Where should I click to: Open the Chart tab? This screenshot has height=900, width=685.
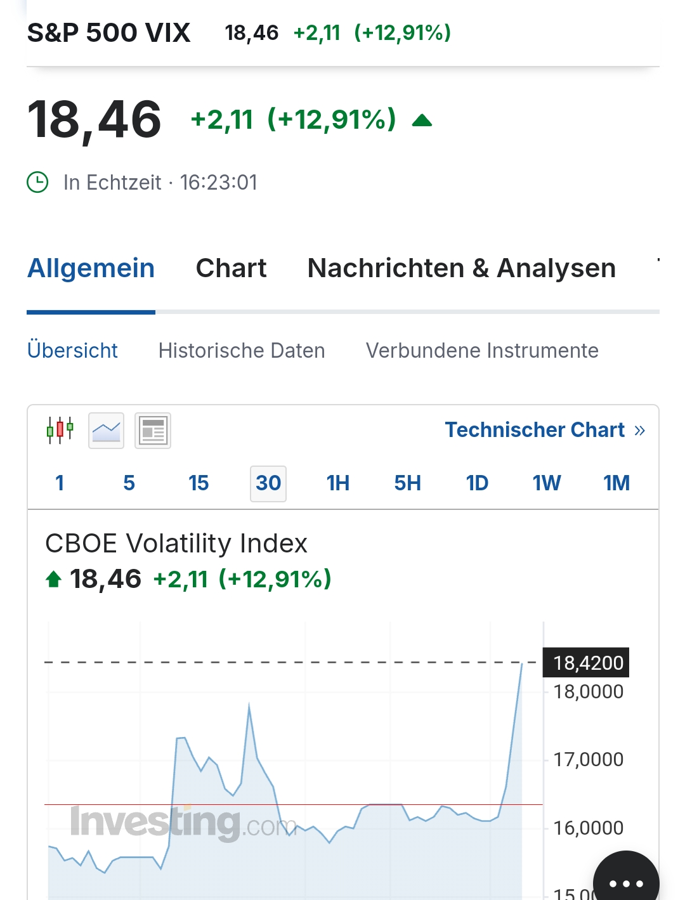[x=231, y=268]
